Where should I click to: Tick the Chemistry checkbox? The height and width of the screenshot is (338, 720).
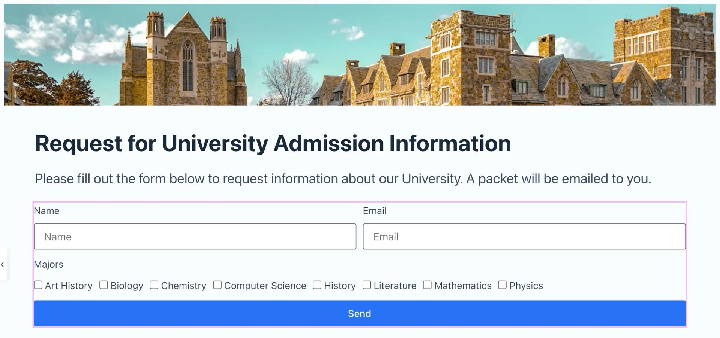point(154,285)
